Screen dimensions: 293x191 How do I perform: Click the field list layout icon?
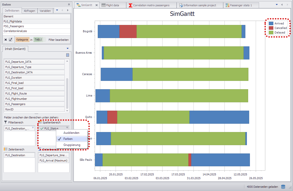point(68,55)
